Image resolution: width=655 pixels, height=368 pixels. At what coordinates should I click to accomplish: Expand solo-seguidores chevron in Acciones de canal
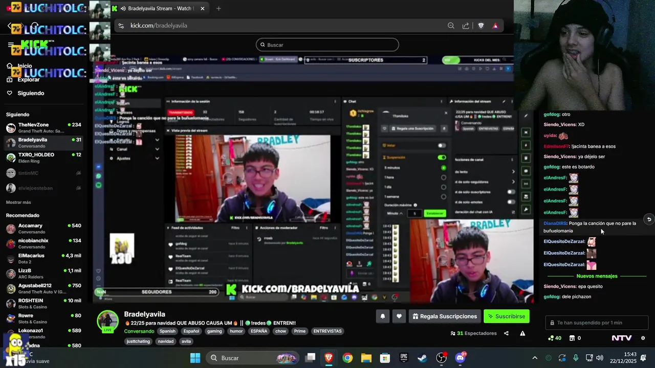tap(513, 181)
